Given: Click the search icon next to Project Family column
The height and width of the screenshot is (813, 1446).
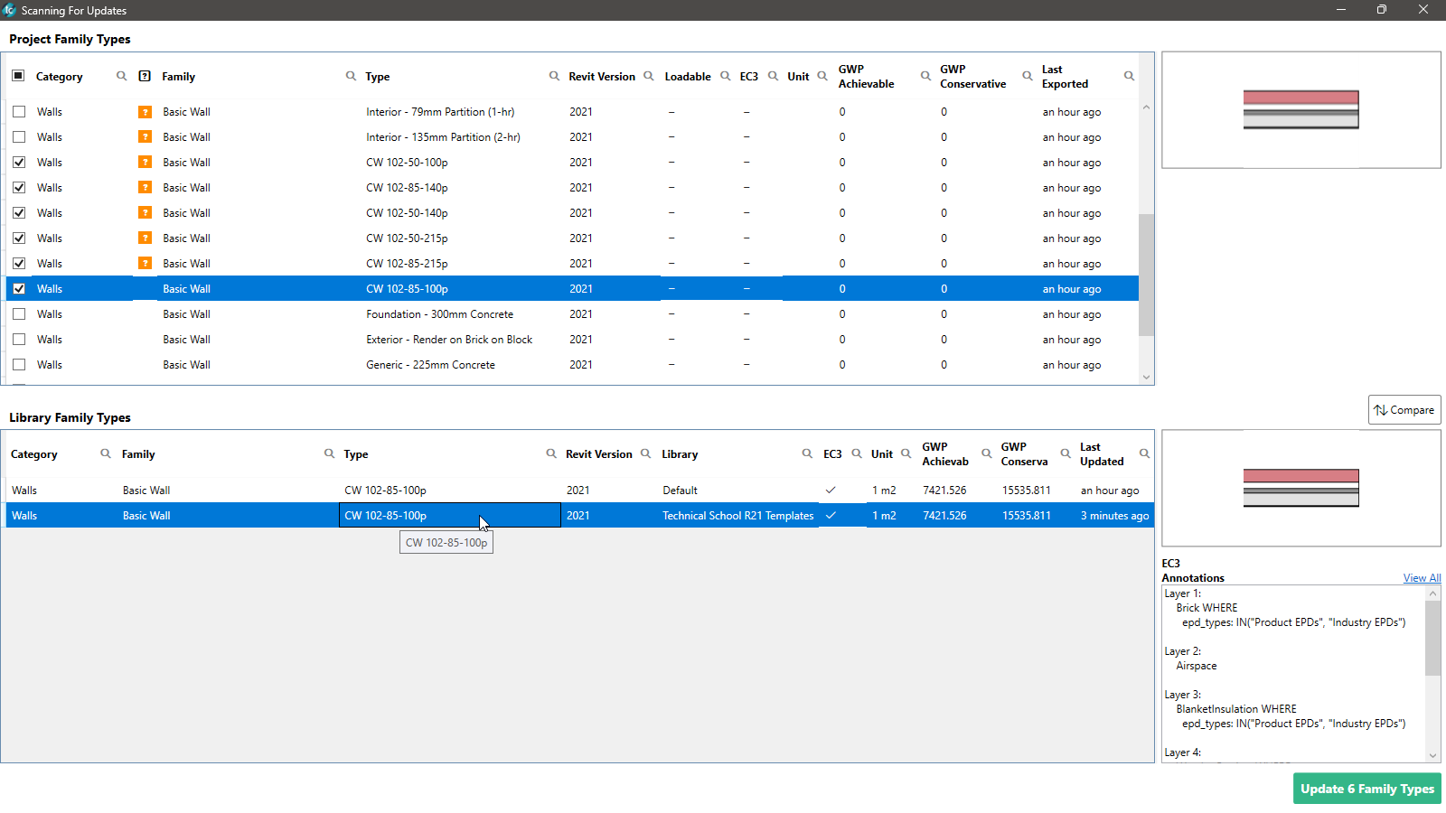Looking at the screenshot, I should click(x=351, y=76).
